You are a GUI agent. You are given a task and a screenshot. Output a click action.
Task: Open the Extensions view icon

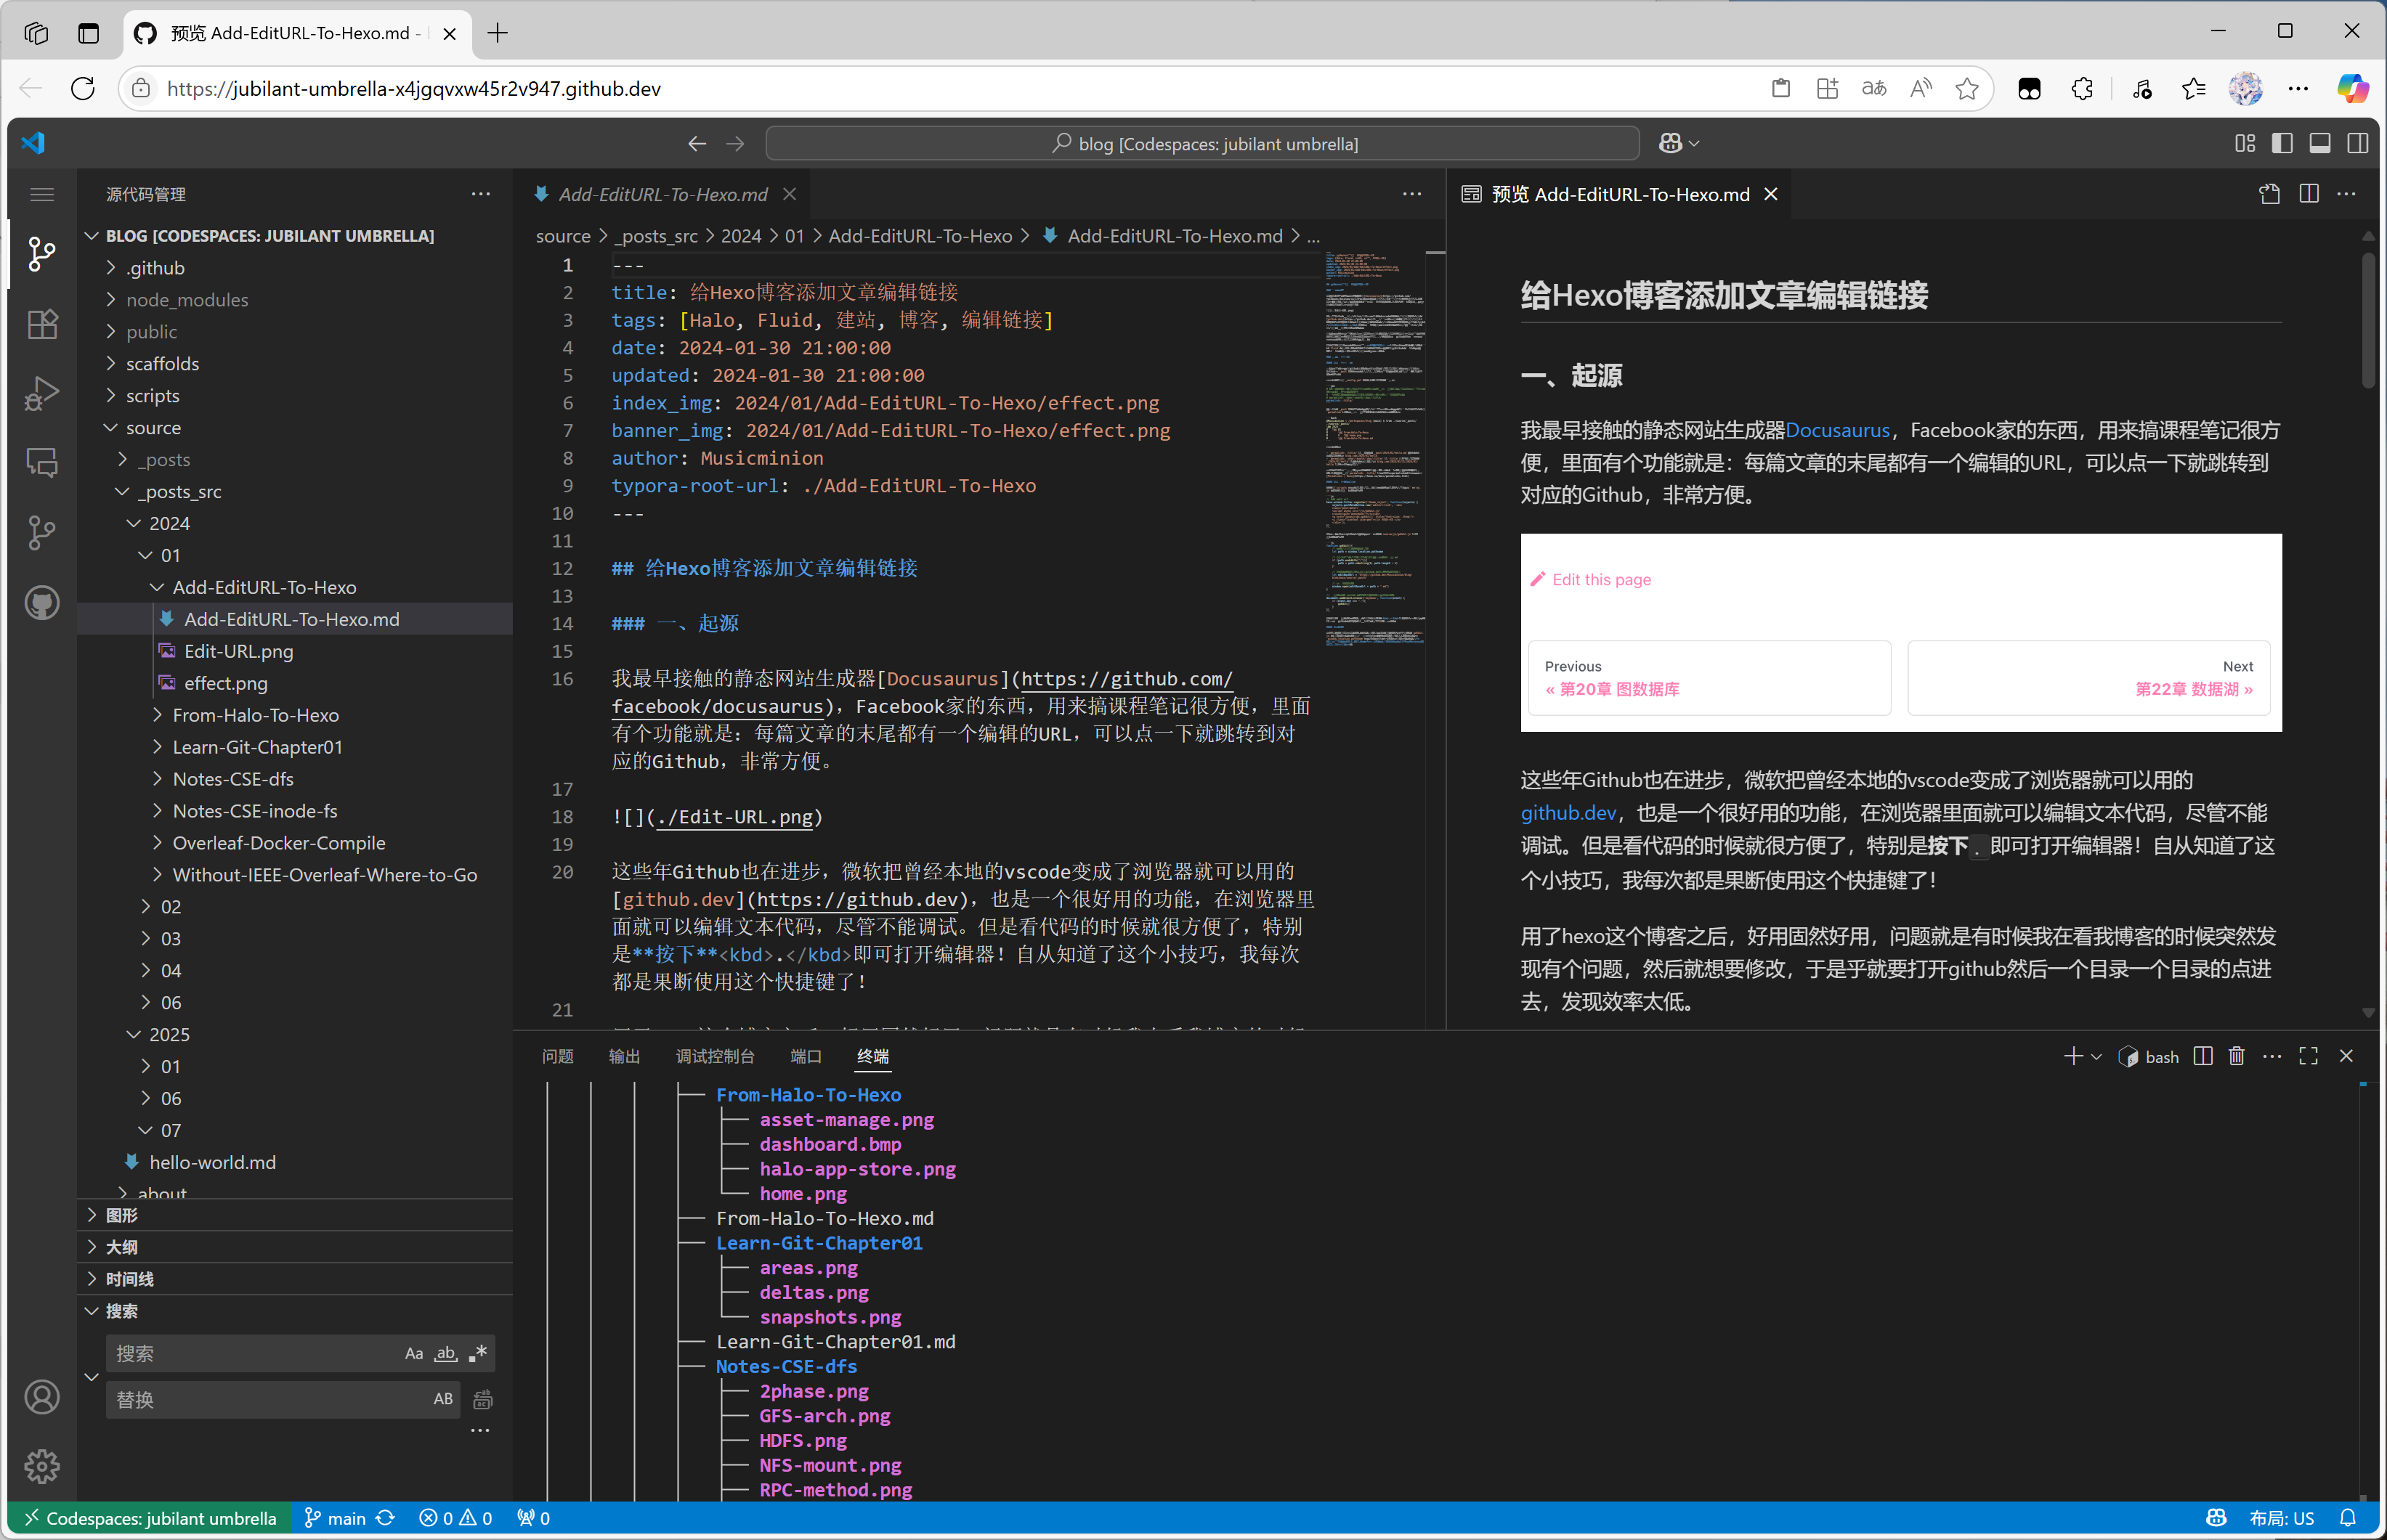(42, 324)
